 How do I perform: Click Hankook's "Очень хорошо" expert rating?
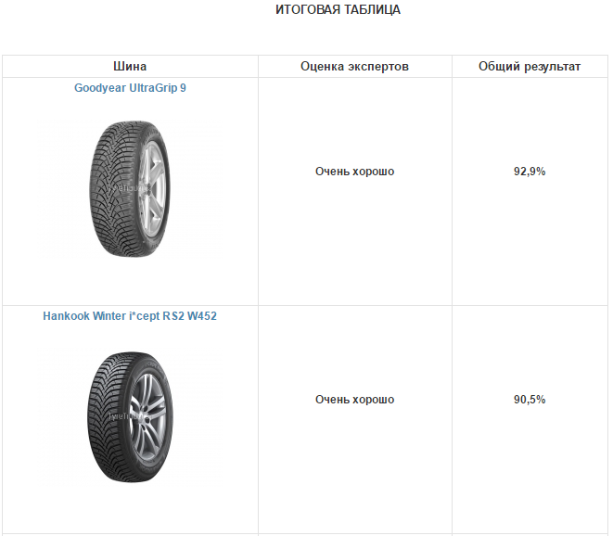point(354,400)
